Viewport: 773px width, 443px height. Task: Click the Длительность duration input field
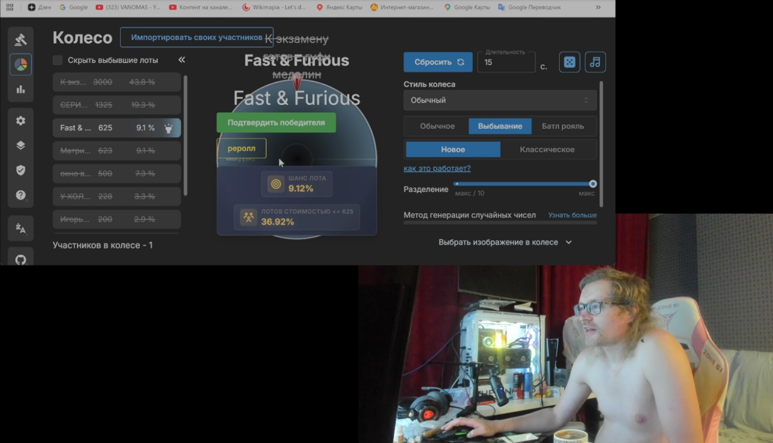click(x=506, y=62)
